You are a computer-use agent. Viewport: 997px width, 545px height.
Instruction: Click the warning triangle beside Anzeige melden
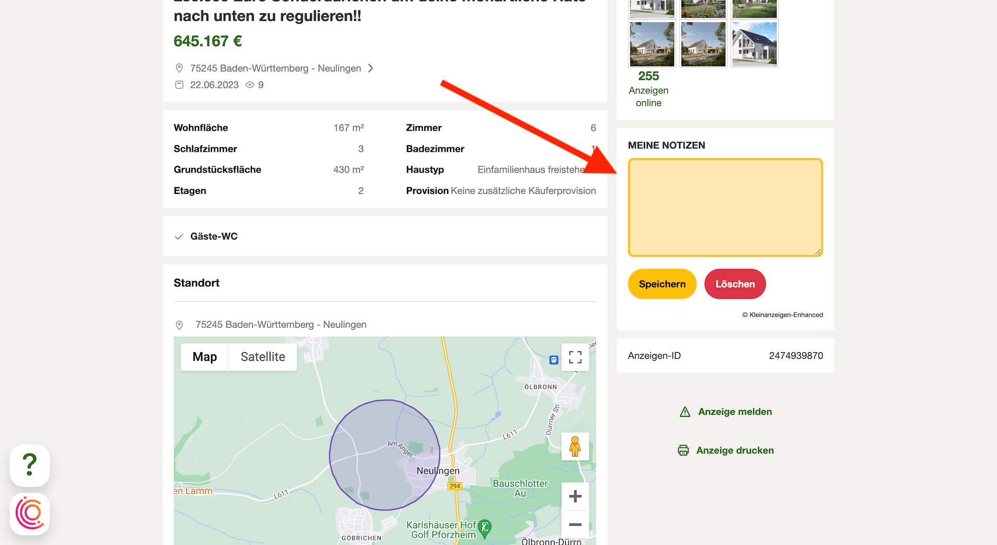pyautogui.click(x=684, y=411)
